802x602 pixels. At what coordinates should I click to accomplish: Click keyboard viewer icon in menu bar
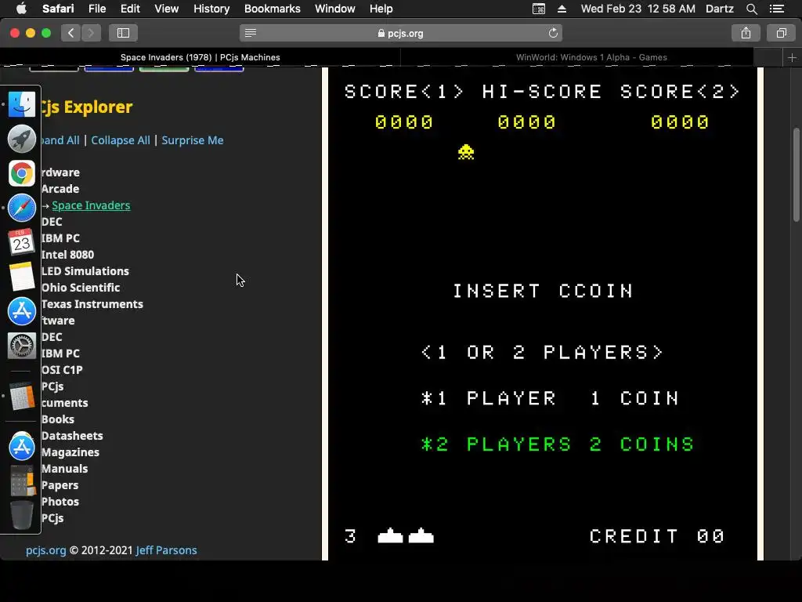539,9
